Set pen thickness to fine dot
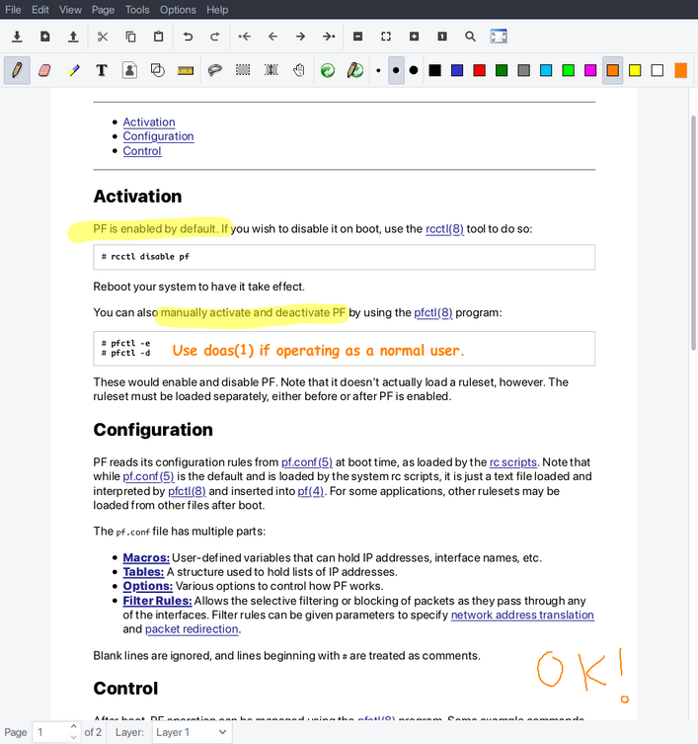 pyautogui.click(x=378, y=71)
